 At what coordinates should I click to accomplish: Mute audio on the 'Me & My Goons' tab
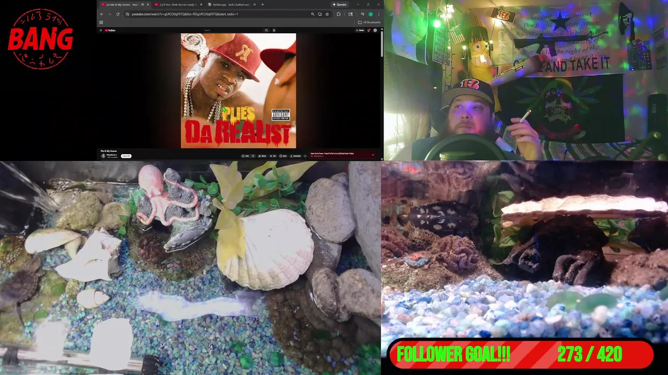[142, 5]
